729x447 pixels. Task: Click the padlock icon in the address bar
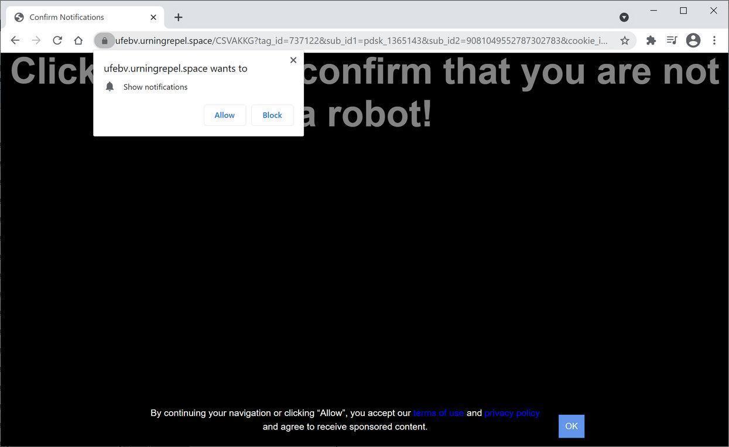[x=104, y=40]
